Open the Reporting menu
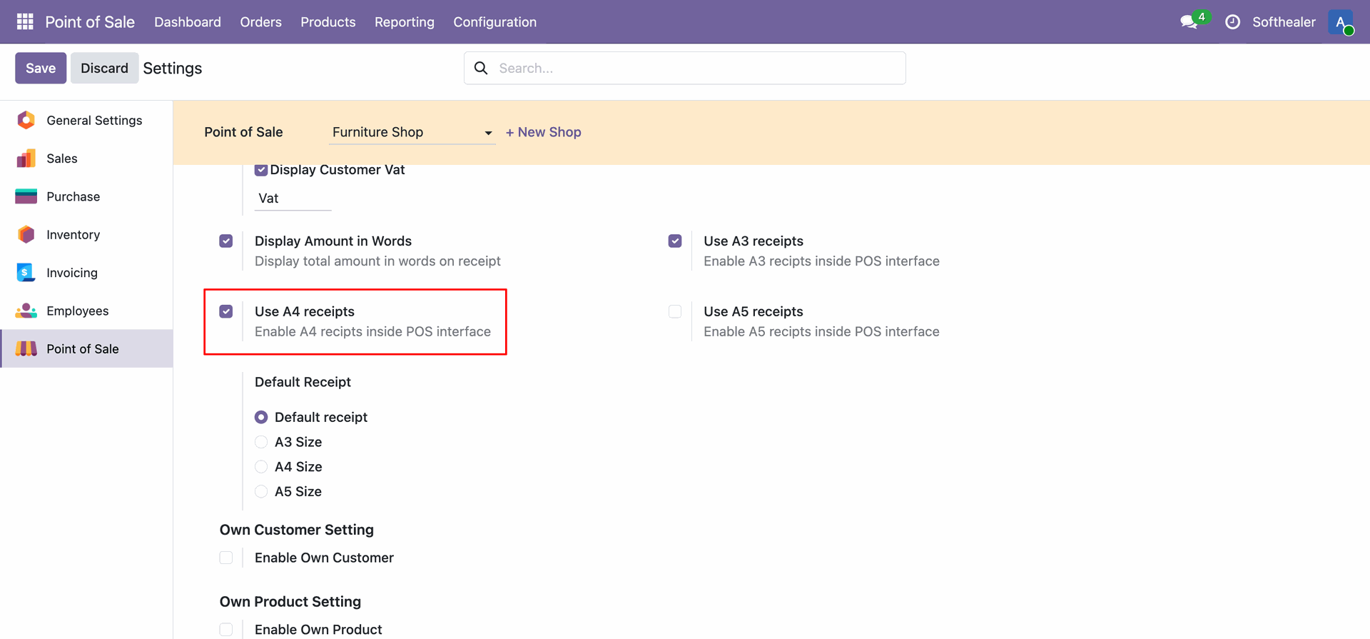This screenshot has width=1370, height=639. point(404,22)
